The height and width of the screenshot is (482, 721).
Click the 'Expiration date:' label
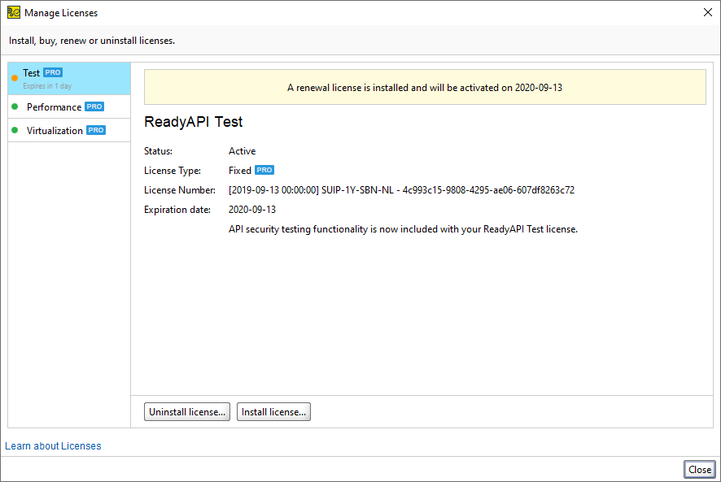[177, 210]
